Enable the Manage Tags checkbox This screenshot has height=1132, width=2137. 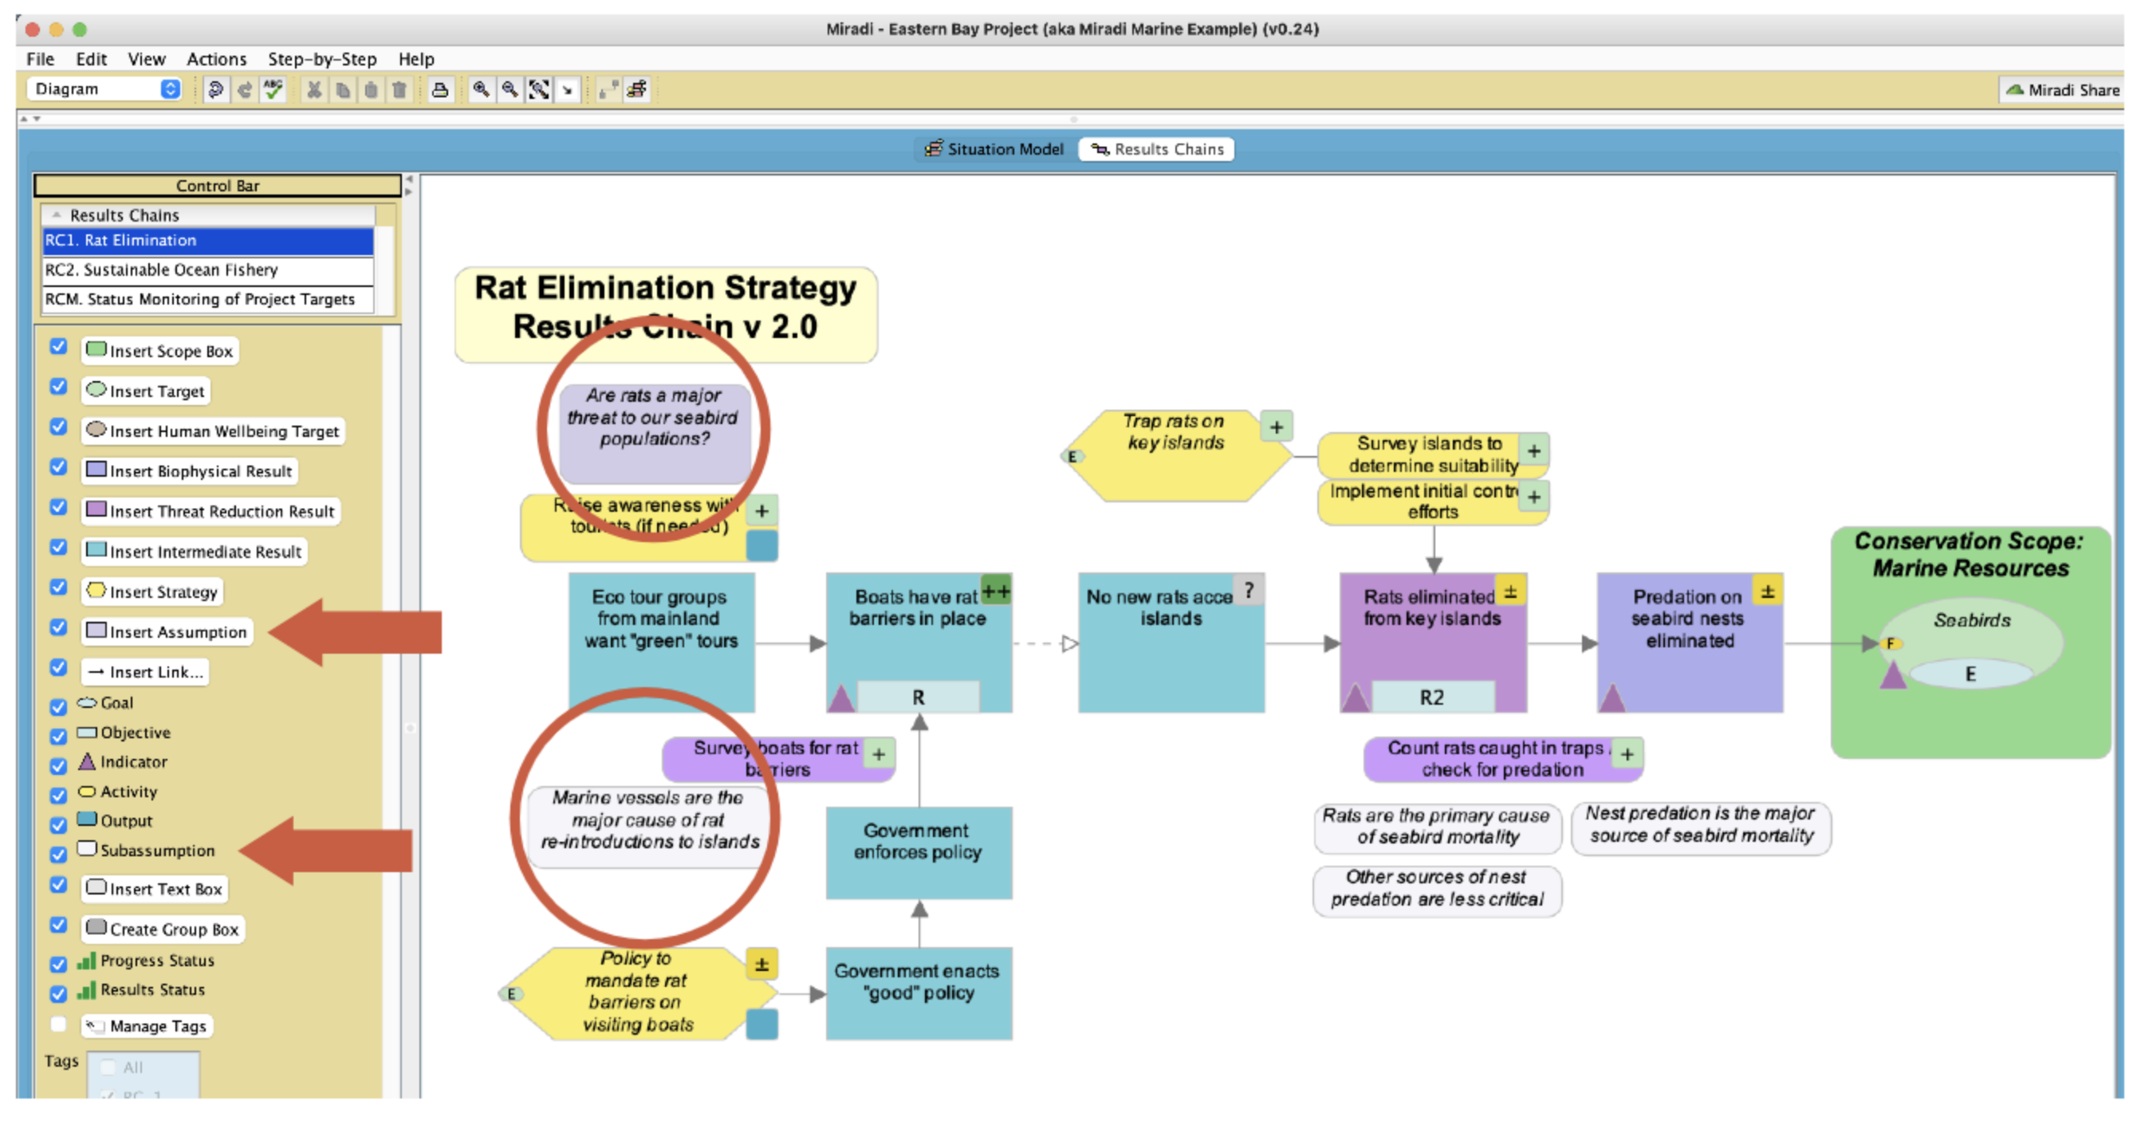tap(58, 1024)
